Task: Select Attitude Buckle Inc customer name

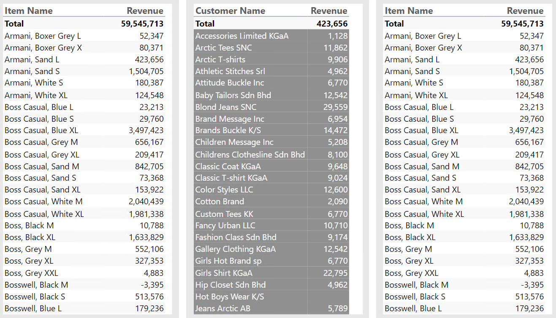Action: 230,83
